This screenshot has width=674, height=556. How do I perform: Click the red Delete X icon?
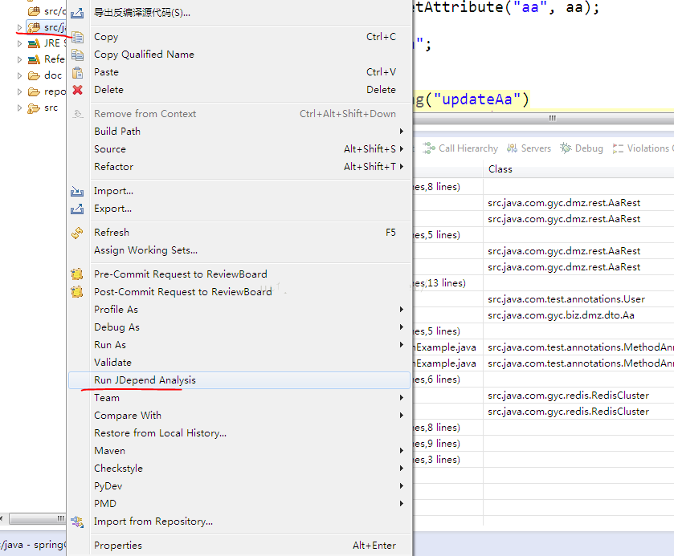pyautogui.click(x=78, y=90)
